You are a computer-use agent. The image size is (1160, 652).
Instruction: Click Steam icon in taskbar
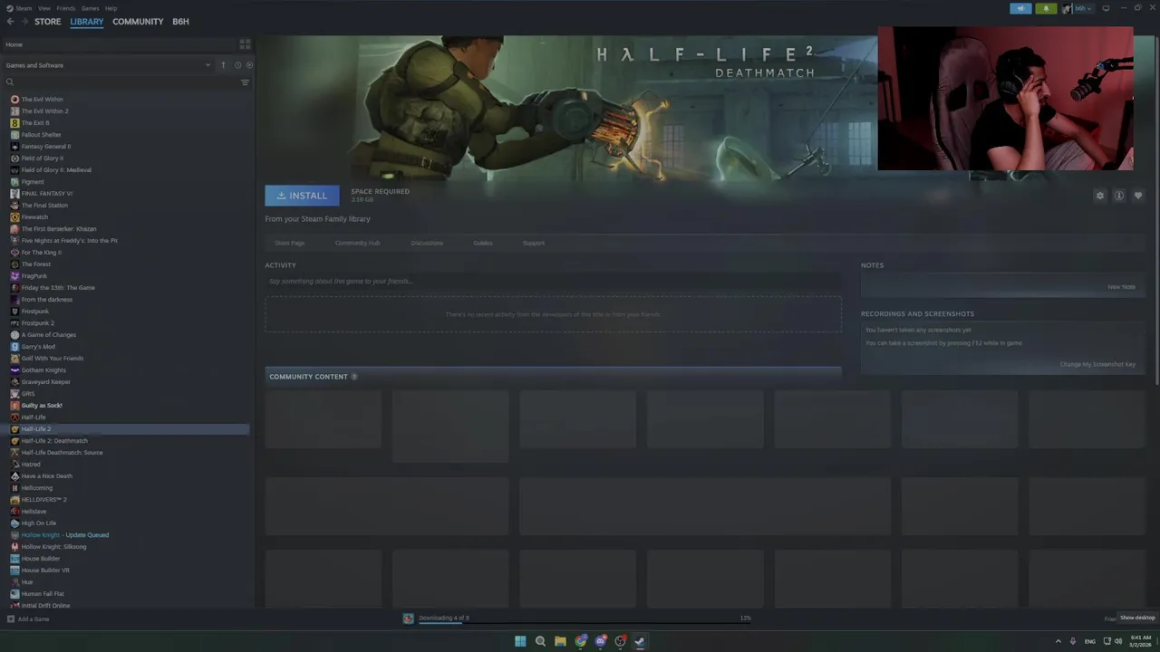640,641
